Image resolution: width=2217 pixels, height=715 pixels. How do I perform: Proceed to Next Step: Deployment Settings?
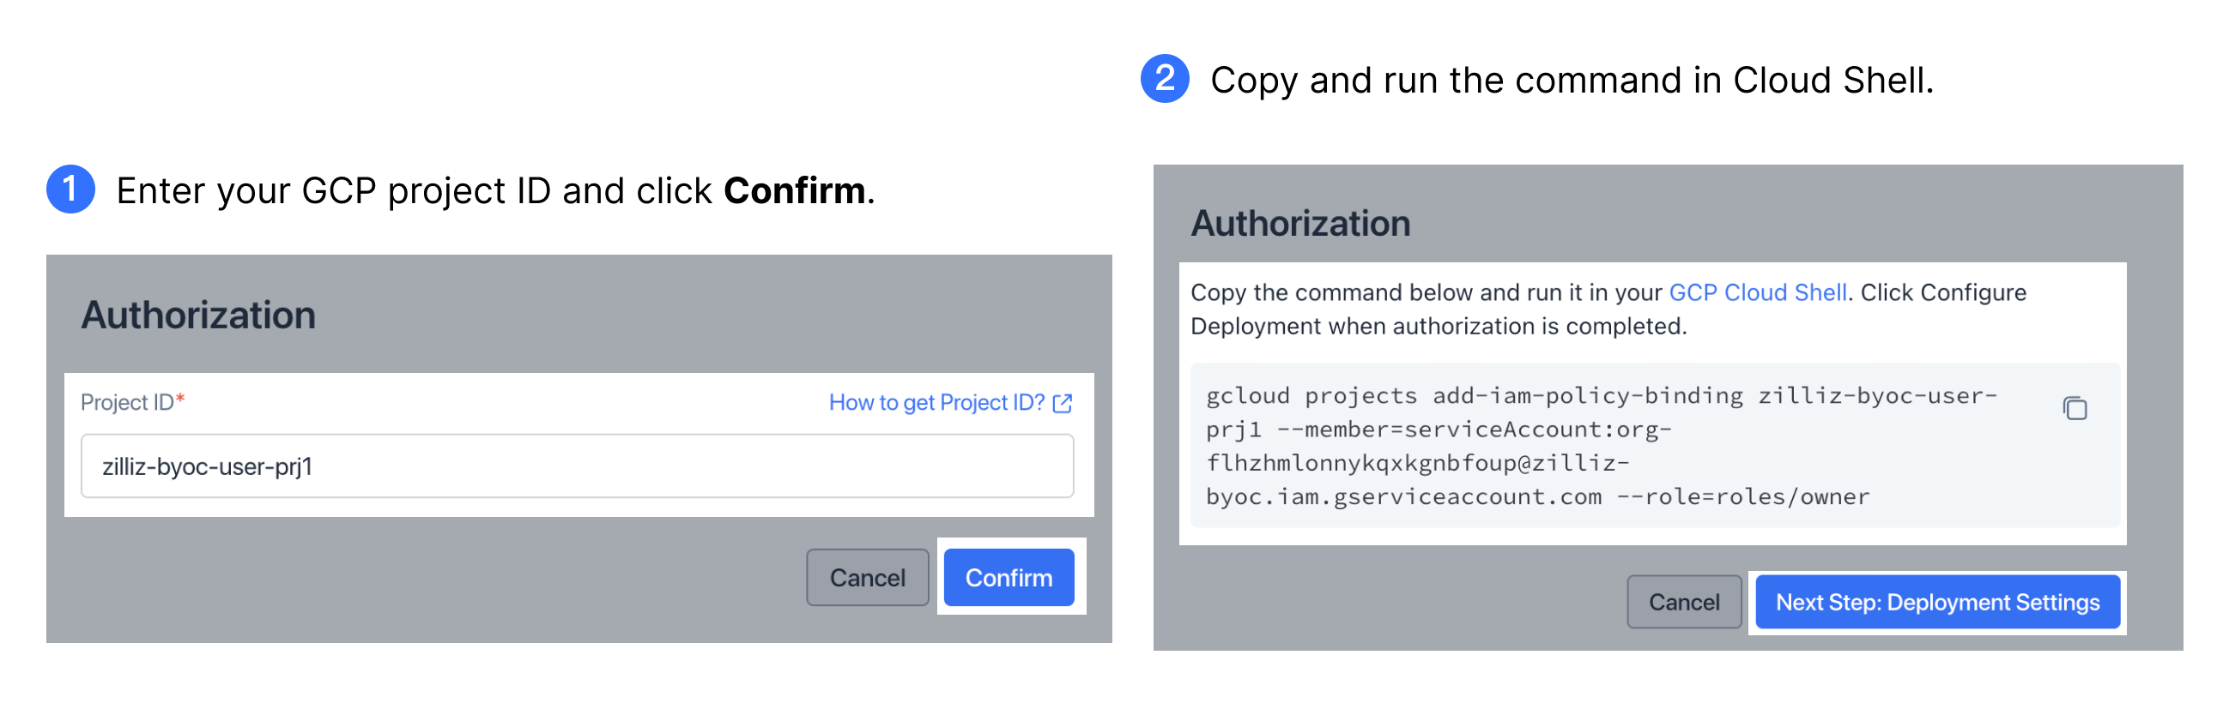[x=1937, y=603]
